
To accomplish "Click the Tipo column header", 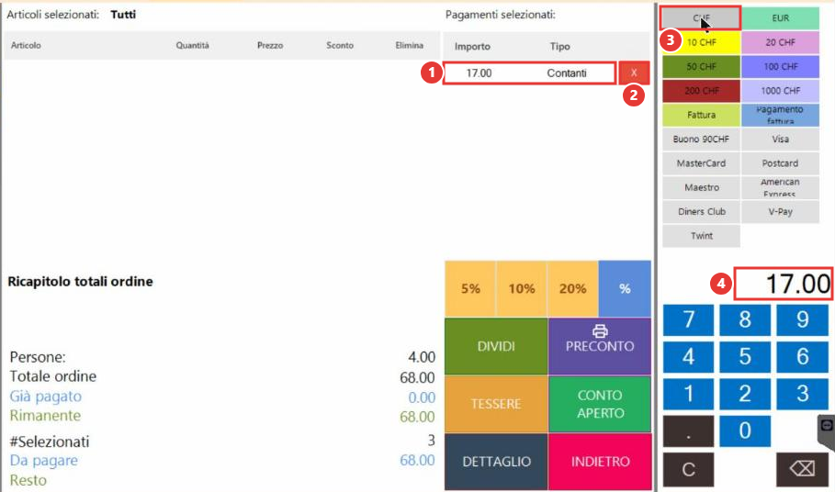I will [559, 46].
